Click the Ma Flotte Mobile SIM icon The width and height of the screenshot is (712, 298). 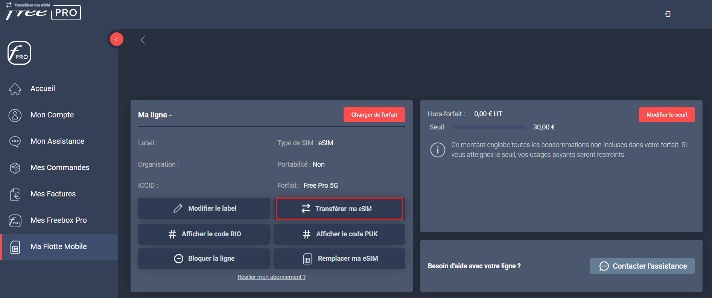[x=15, y=247]
